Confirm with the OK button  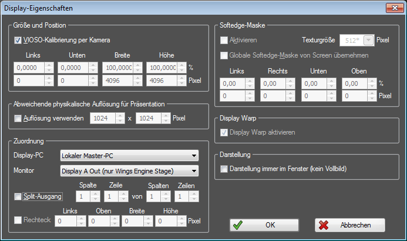click(x=264, y=225)
